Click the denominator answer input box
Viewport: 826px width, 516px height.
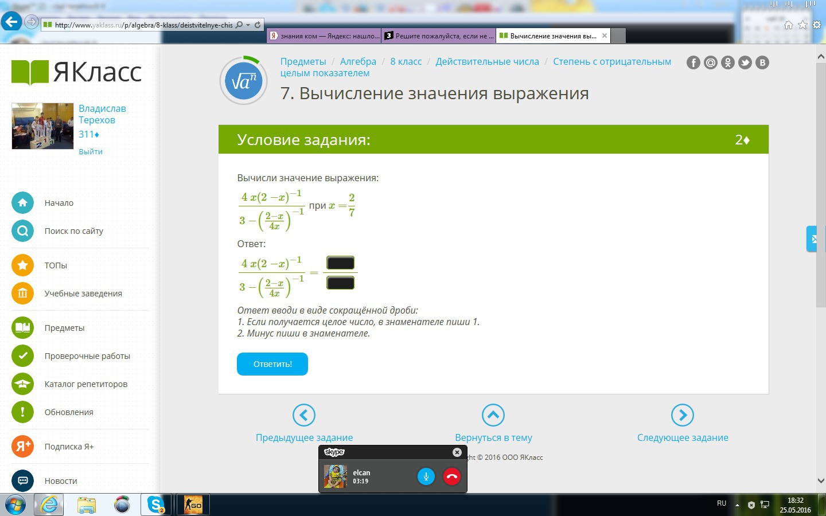(340, 283)
